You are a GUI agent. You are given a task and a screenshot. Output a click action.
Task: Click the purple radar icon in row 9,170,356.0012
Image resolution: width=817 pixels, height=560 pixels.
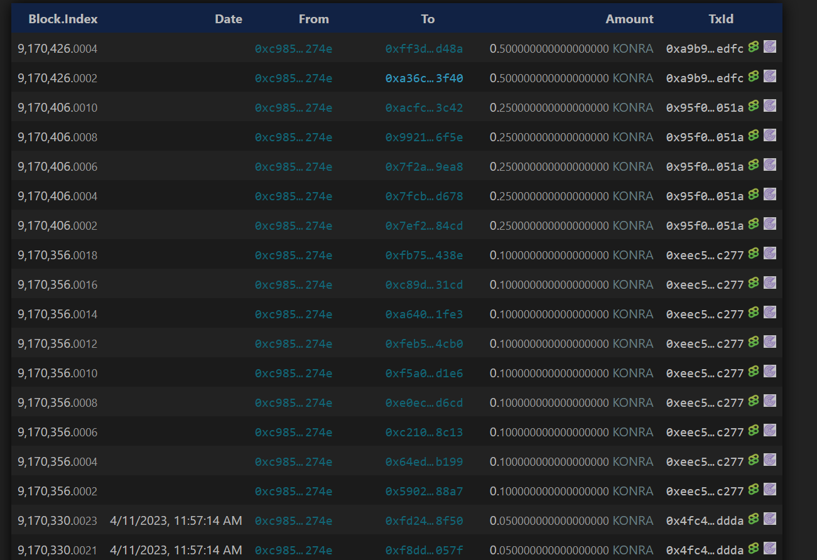[x=770, y=342]
